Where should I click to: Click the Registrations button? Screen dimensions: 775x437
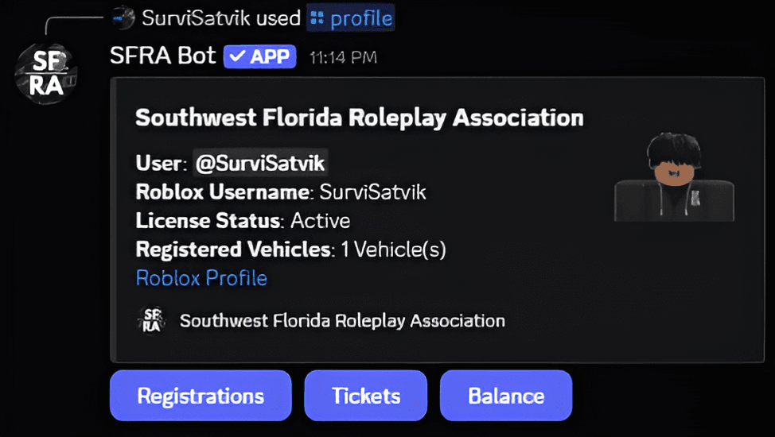tap(201, 396)
